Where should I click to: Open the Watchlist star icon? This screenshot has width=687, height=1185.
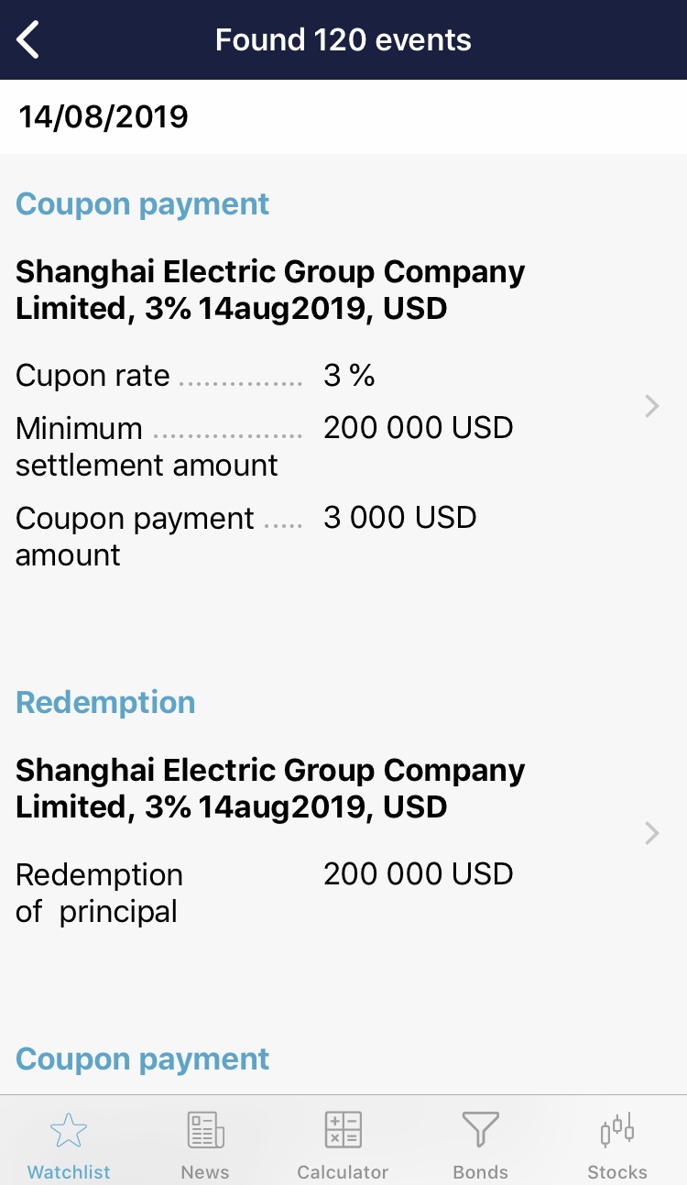click(x=69, y=1130)
